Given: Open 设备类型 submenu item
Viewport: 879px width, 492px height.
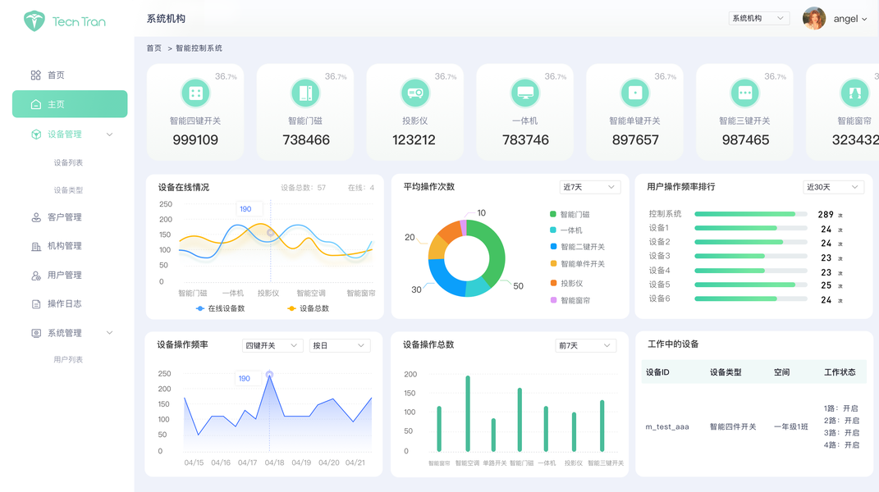Looking at the screenshot, I should click(x=68, y=190).
